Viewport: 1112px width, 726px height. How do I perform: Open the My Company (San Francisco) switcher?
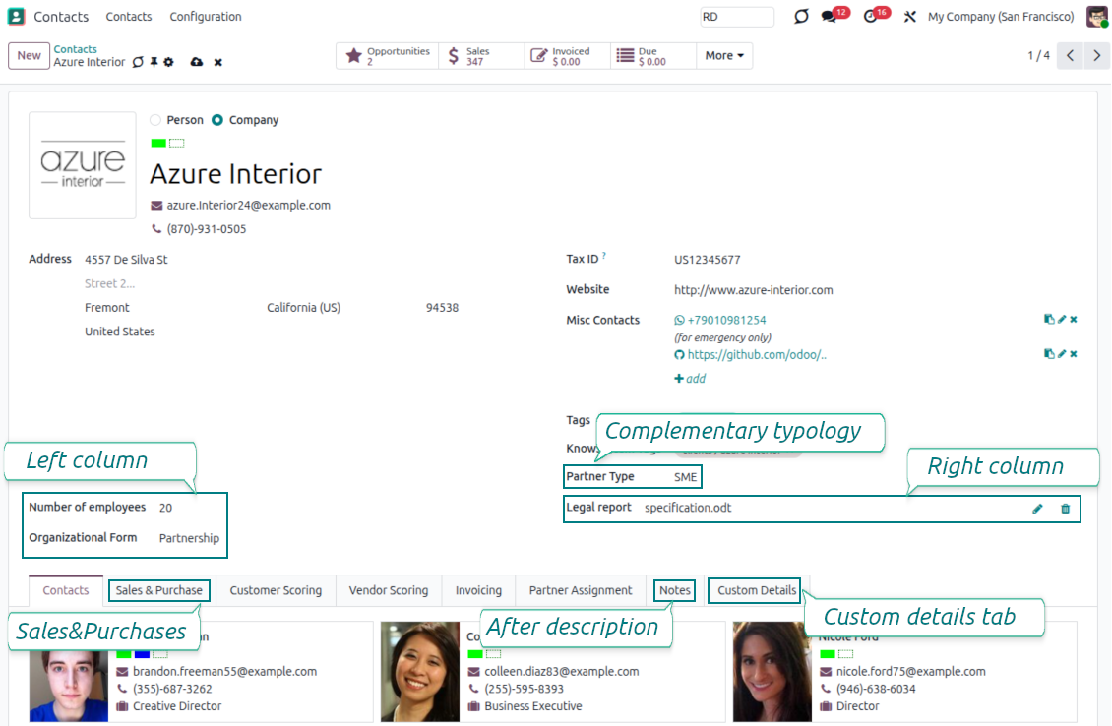click(1001, 17)
